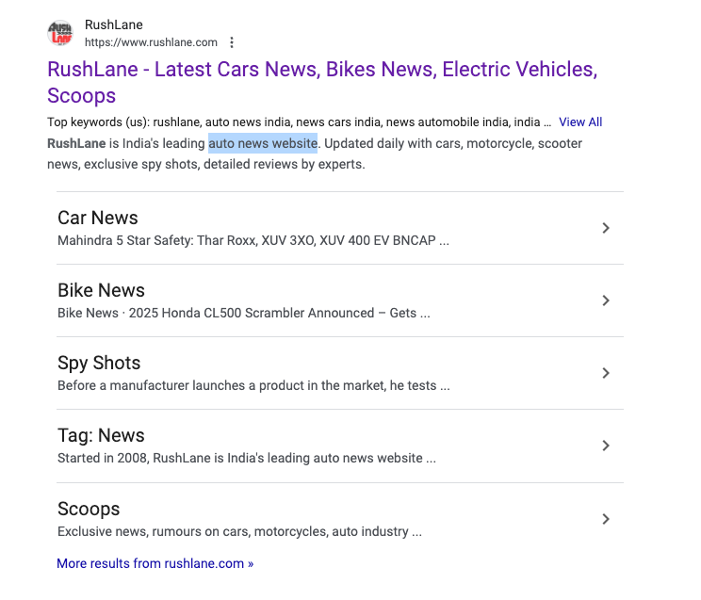The width and height of the screenshot is (701, 600).
Task: Click the highlighted auto news website text
Action: (263, 144)
